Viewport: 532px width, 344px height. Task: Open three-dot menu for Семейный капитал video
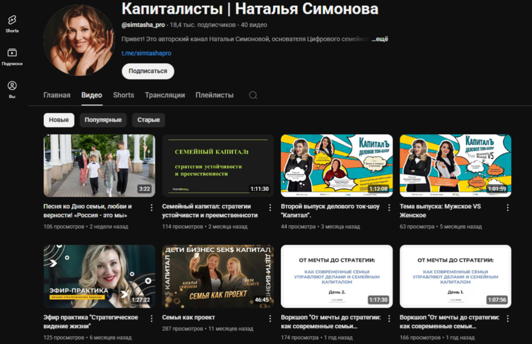(x=270, y=208)
